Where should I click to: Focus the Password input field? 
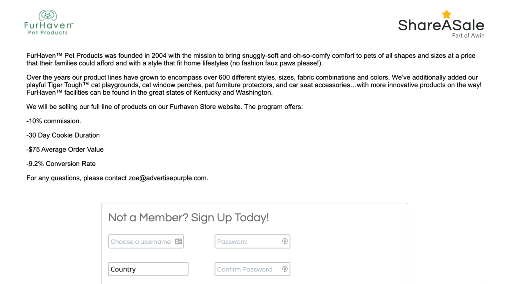(247, 241)
